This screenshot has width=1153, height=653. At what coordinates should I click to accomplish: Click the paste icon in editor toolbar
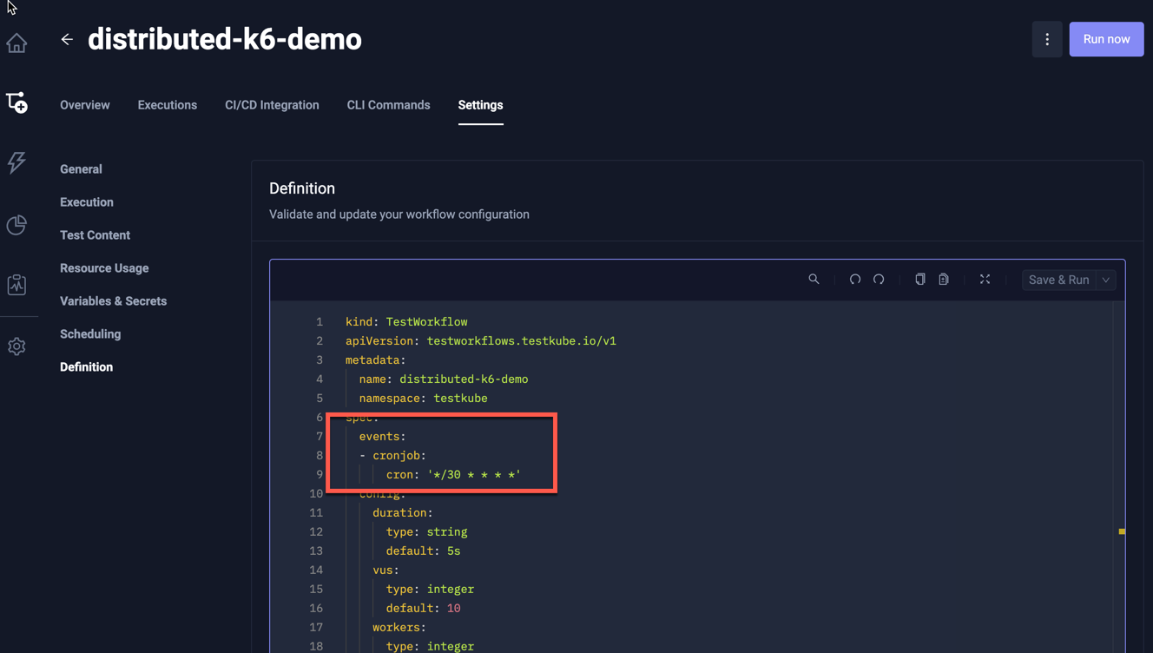[944, 280]
